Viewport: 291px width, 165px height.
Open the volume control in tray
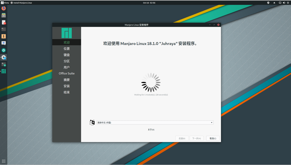click(x=284, y=3)
